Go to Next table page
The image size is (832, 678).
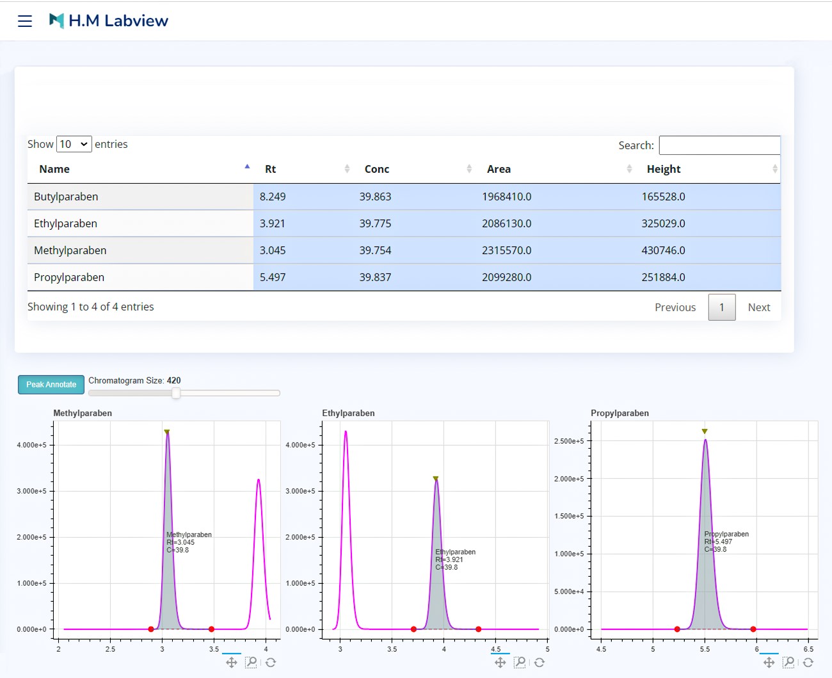pyautogui.click(x=758, y=307)
